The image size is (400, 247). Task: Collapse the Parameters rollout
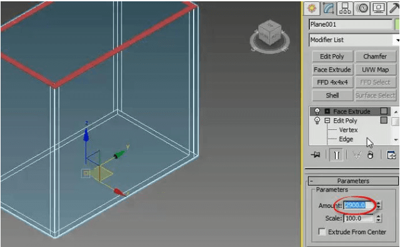coord(353,181)
